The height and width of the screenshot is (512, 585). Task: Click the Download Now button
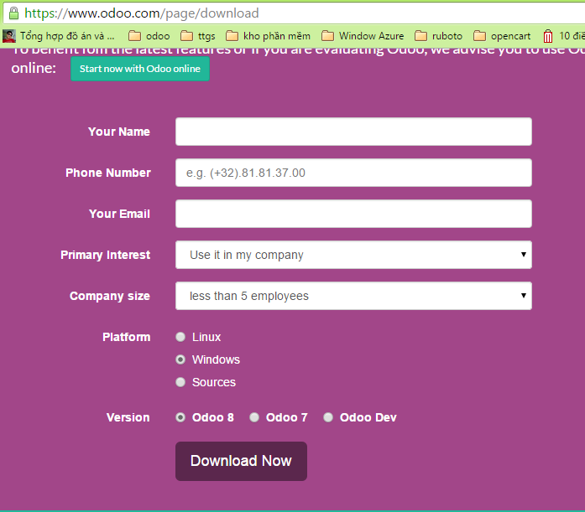point(241,461)
